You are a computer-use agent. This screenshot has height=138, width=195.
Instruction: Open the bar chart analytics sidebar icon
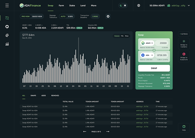[x=7, y=44]
